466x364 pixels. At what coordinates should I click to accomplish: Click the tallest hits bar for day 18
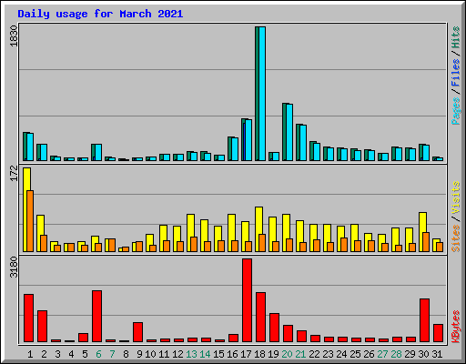coord(260,94)
